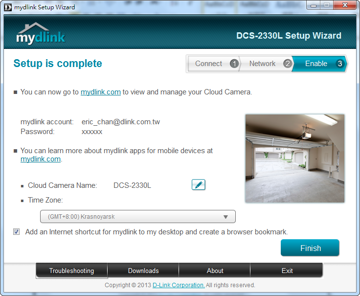
Task: Select the Enable step tab
Action: (x=316, y=64)
